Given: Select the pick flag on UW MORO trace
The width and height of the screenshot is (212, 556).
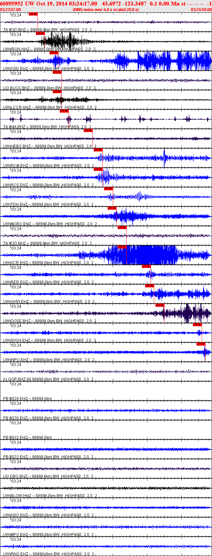Looking at the screenshot, I should pyautogui.click(x=112, y=208).
